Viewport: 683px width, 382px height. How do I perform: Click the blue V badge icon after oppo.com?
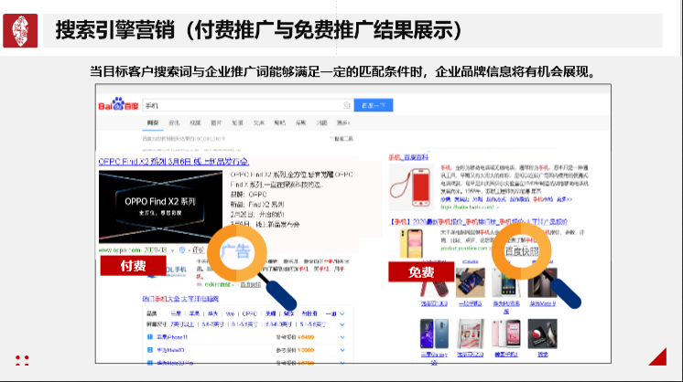tap(182, 249)
